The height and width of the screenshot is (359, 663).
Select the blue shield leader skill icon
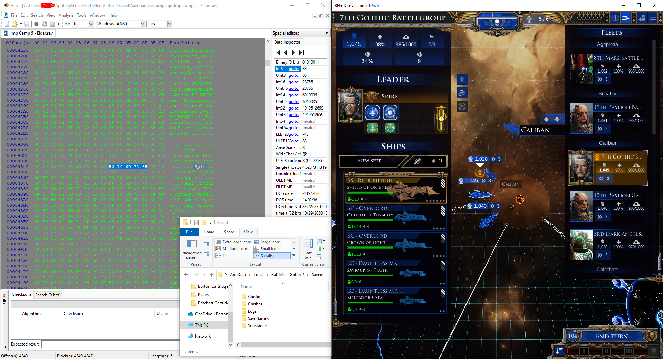click(390, 113)
